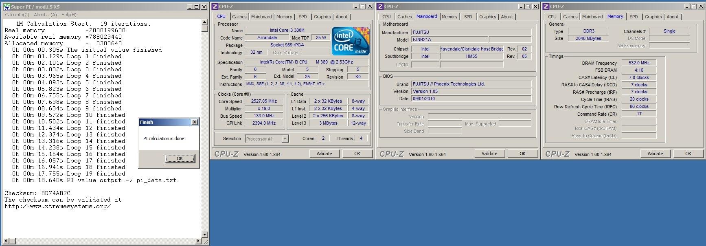706x246 pixels.
Task: Click OK in the CPU tab window
Action: tap(357, 154)
